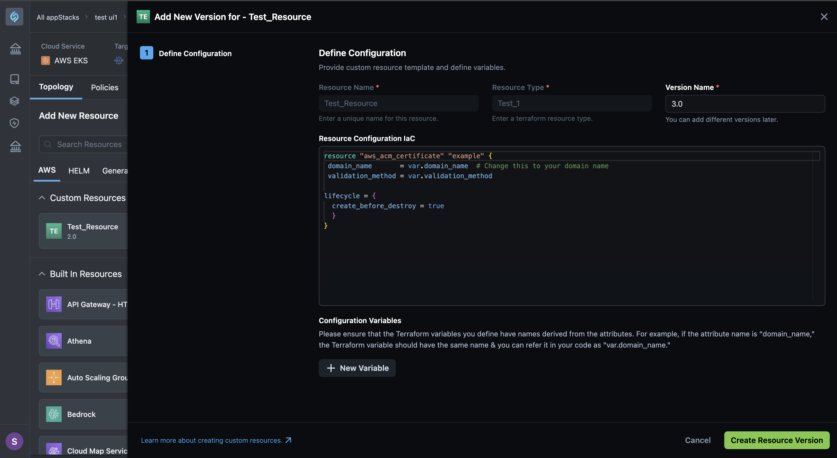The image size is (837, 458).
Task: Click the Resource Name field
Action: [x=398, y=103]
